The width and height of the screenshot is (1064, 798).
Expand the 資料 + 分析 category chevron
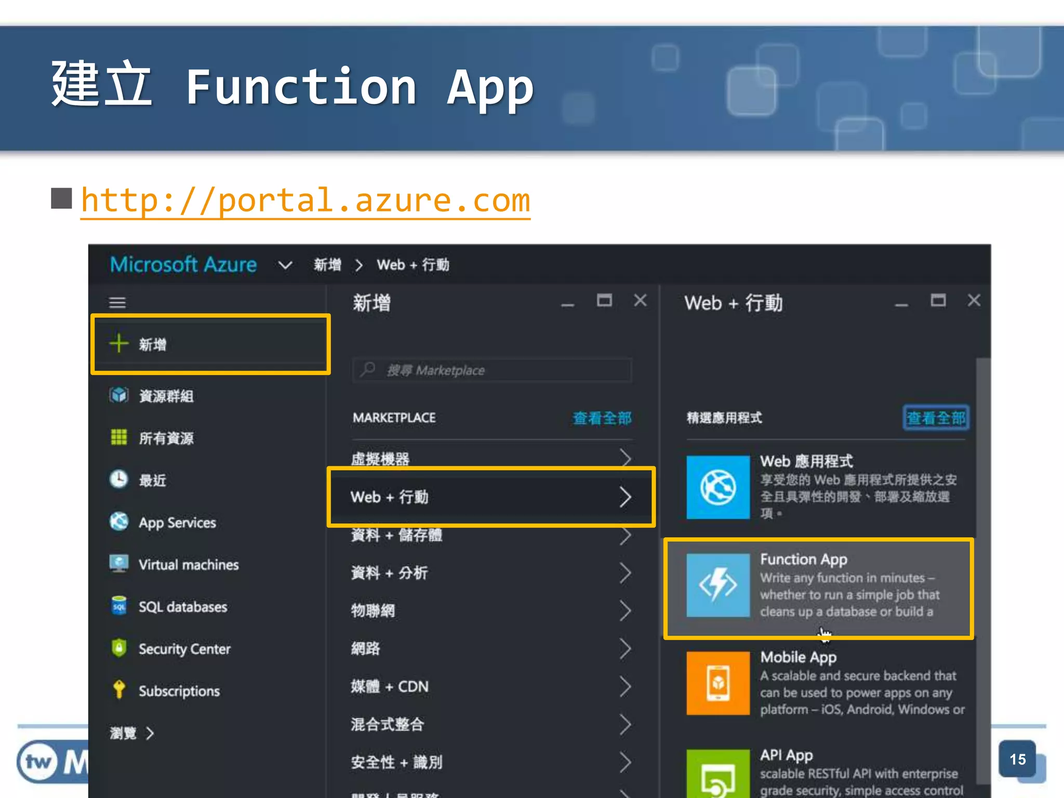click(x=626, y=573)
